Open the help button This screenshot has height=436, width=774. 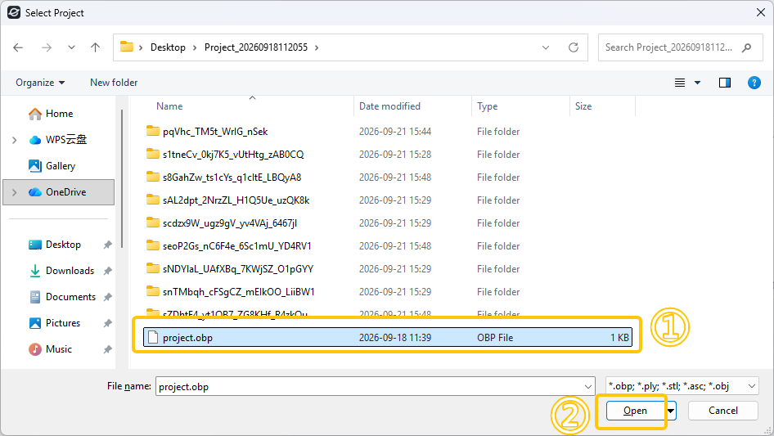754,83
